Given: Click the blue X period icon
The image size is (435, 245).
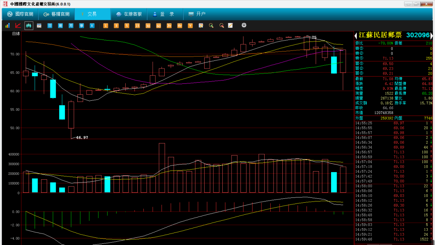Looking at the screenshot, I should [x=92, y=25].
